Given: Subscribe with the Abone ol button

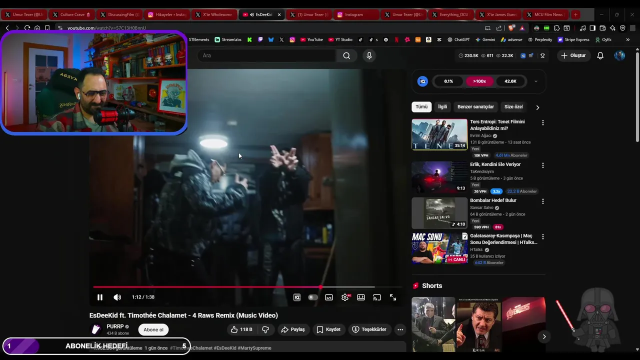Looking at the screenshot, I should (153, 329).
